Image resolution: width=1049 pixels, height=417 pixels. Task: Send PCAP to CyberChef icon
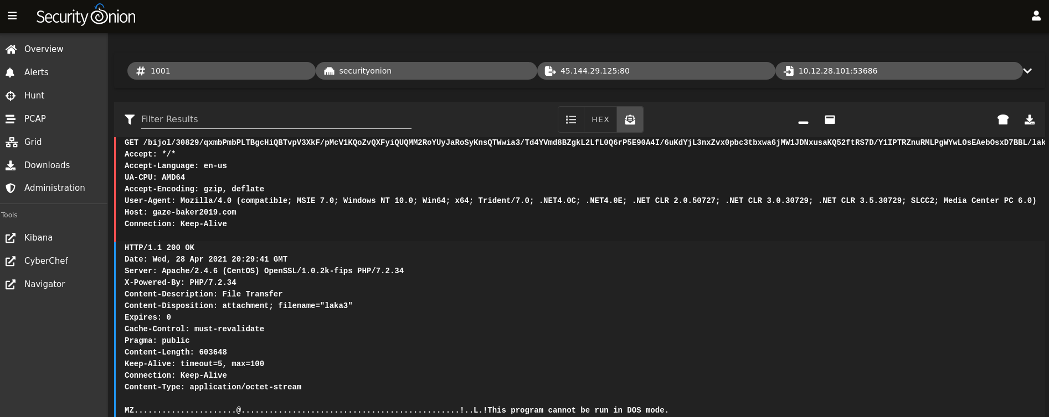click(x=1003, y=119)
